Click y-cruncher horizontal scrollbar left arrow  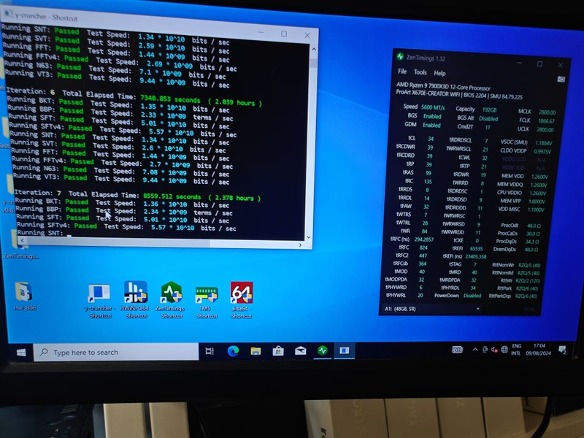click(x=23, y=240)
